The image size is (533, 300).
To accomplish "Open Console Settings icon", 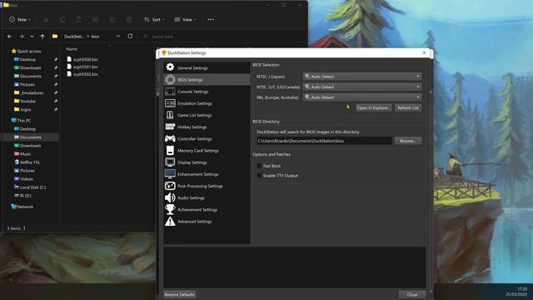I will 170,92.
